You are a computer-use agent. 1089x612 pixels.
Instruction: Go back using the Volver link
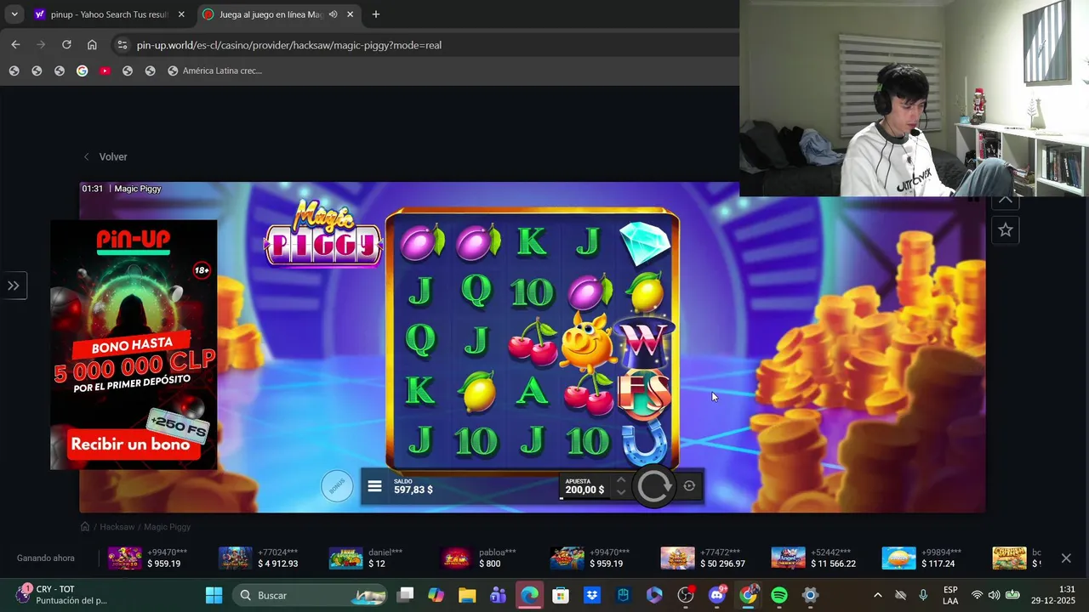(105, 156)
